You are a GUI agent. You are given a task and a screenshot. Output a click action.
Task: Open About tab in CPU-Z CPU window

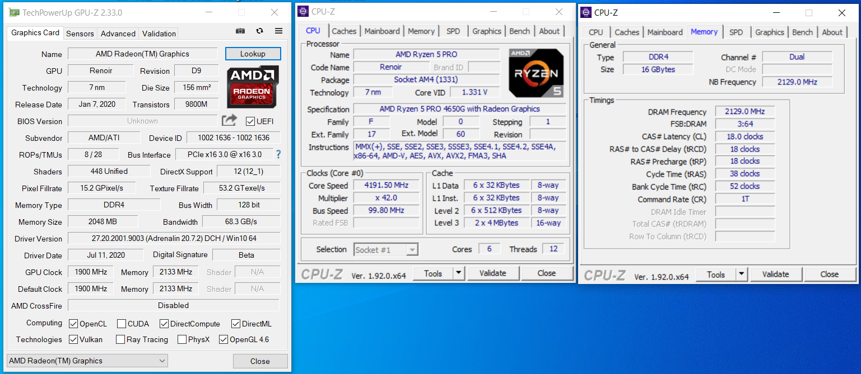coord(550,31)
